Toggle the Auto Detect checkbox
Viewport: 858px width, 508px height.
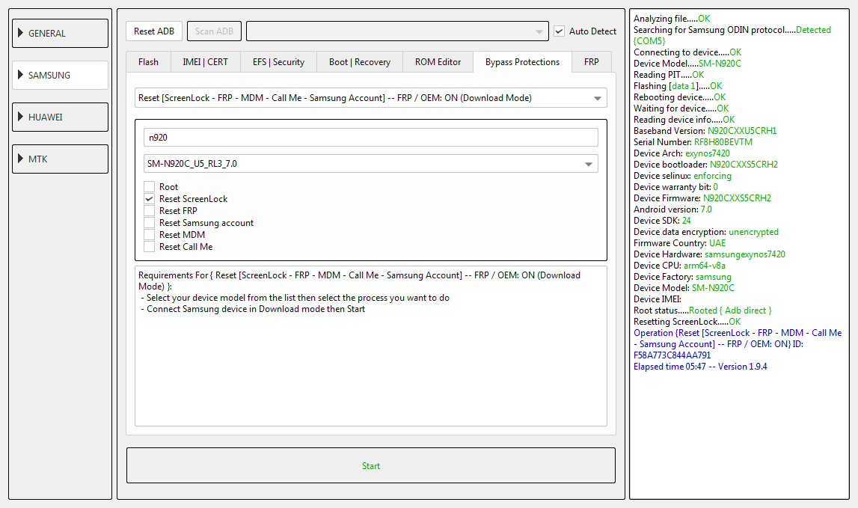pyautogui.click(x=560, y=31)
